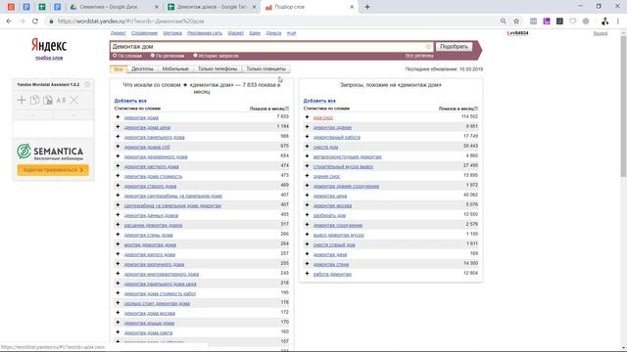Open the 'сколько стоит демонтаж дома' link

click(157, 303)
